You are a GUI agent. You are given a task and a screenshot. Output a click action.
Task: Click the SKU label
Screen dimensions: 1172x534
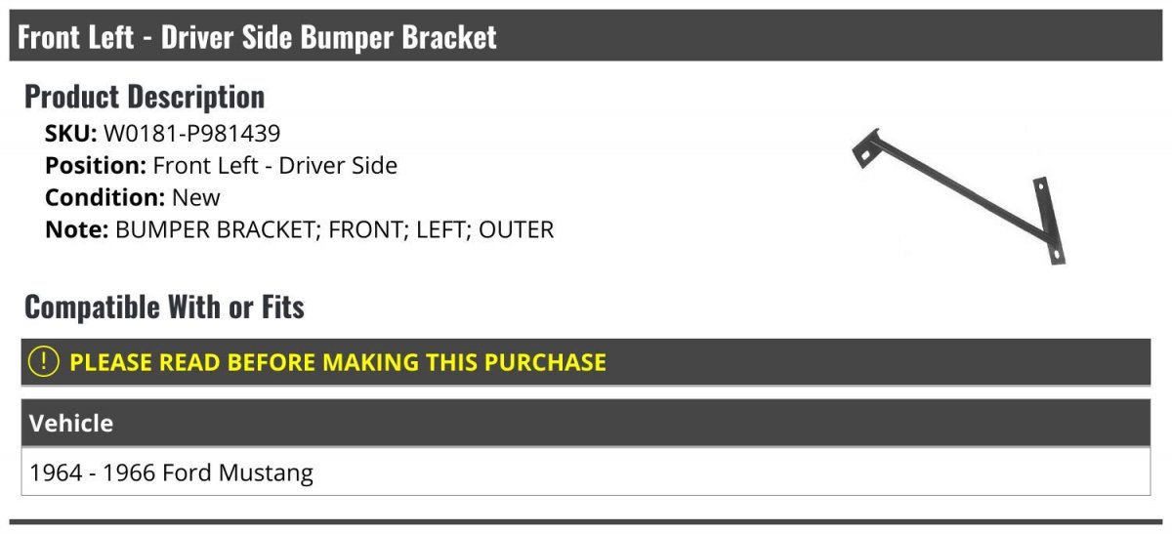click(x=71, y=133)
